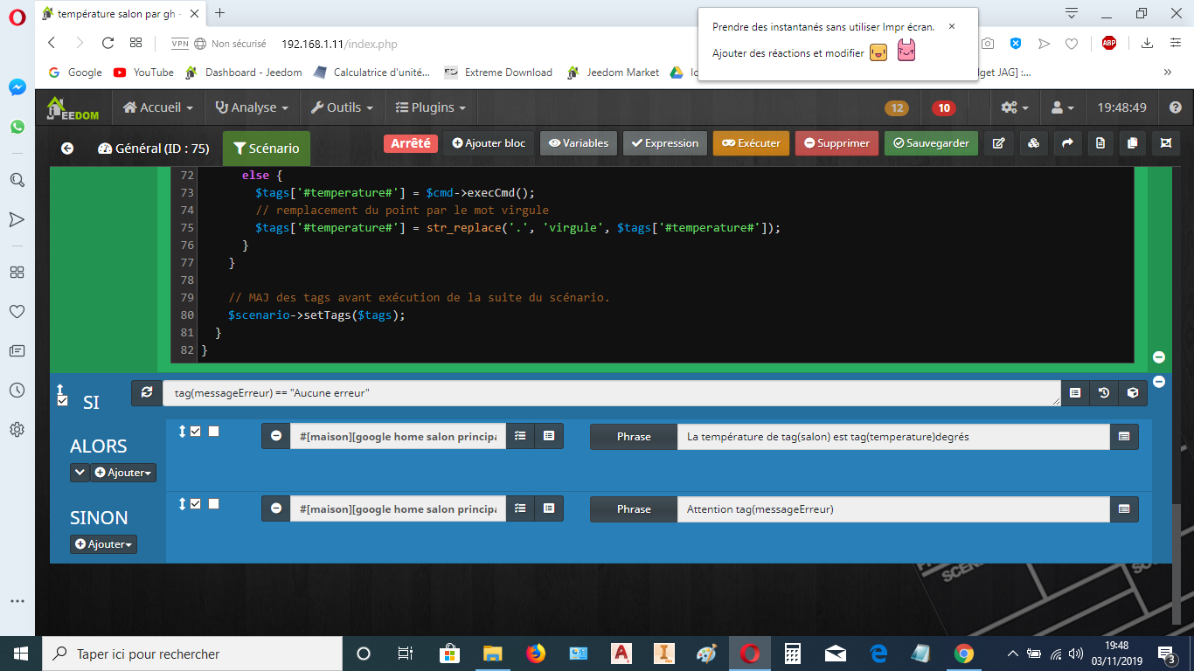Click command picker icon in SINON row

549,508
